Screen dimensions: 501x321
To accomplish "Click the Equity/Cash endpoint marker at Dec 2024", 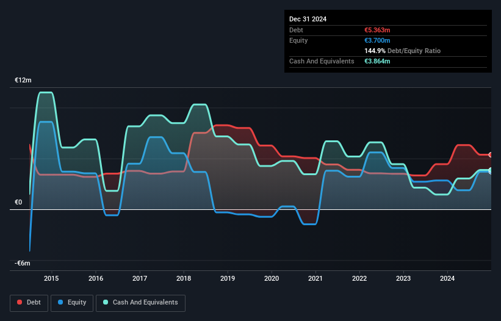I will tap(491, 171).
